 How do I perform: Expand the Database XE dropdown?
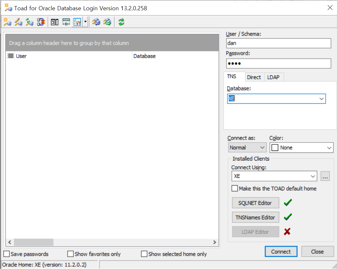point(321,99)
